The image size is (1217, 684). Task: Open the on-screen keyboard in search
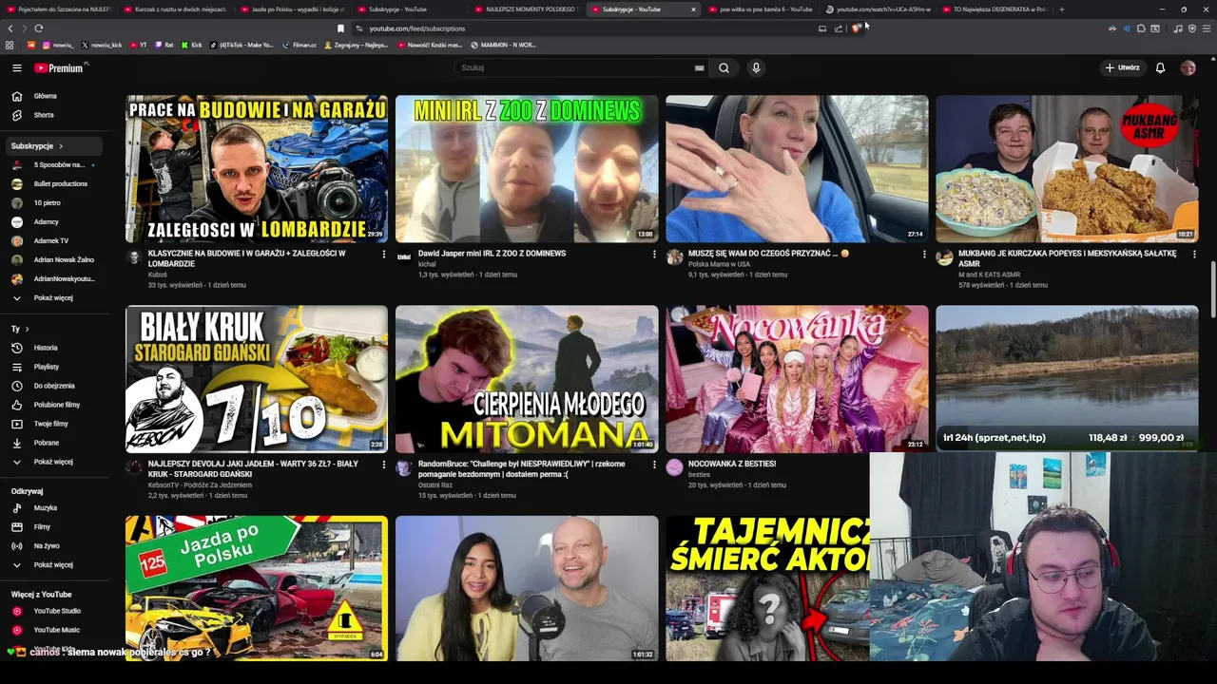699,67
